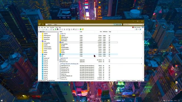This screenshot has height=102, width=182.
Task: Collapse the ASI Plugin group arrow
Action: click(x=141, y=64)
